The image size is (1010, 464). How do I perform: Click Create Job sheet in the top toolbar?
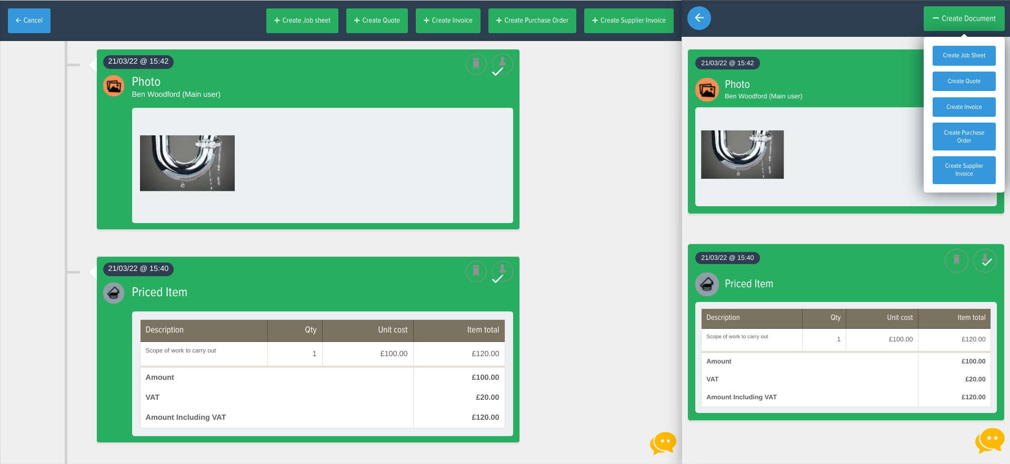coord(302,21)
